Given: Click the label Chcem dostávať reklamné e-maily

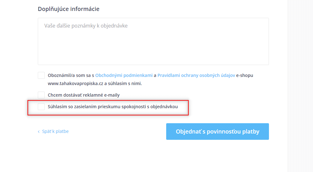Looking at the screenshot, I should pyautogui.click(x=84, y=95).
